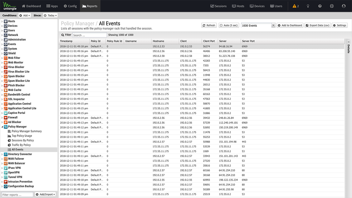Click the Bandwidth Control icon
Image resolution: width=352 pixels, height=198 pixels.
(6, 94)
